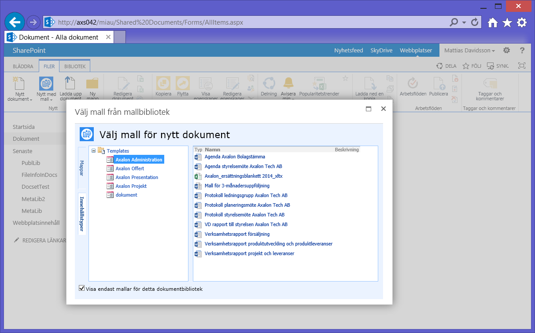
Task: Toggle the focus on content icon
Action: pyautogui.click(x=522, y=66)
